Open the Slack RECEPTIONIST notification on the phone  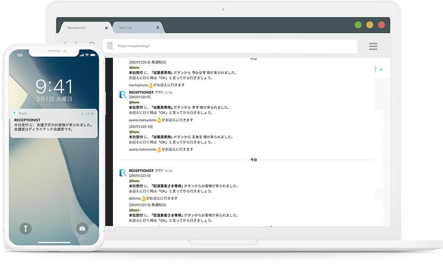pyautogui.click(x=54, y=124)
